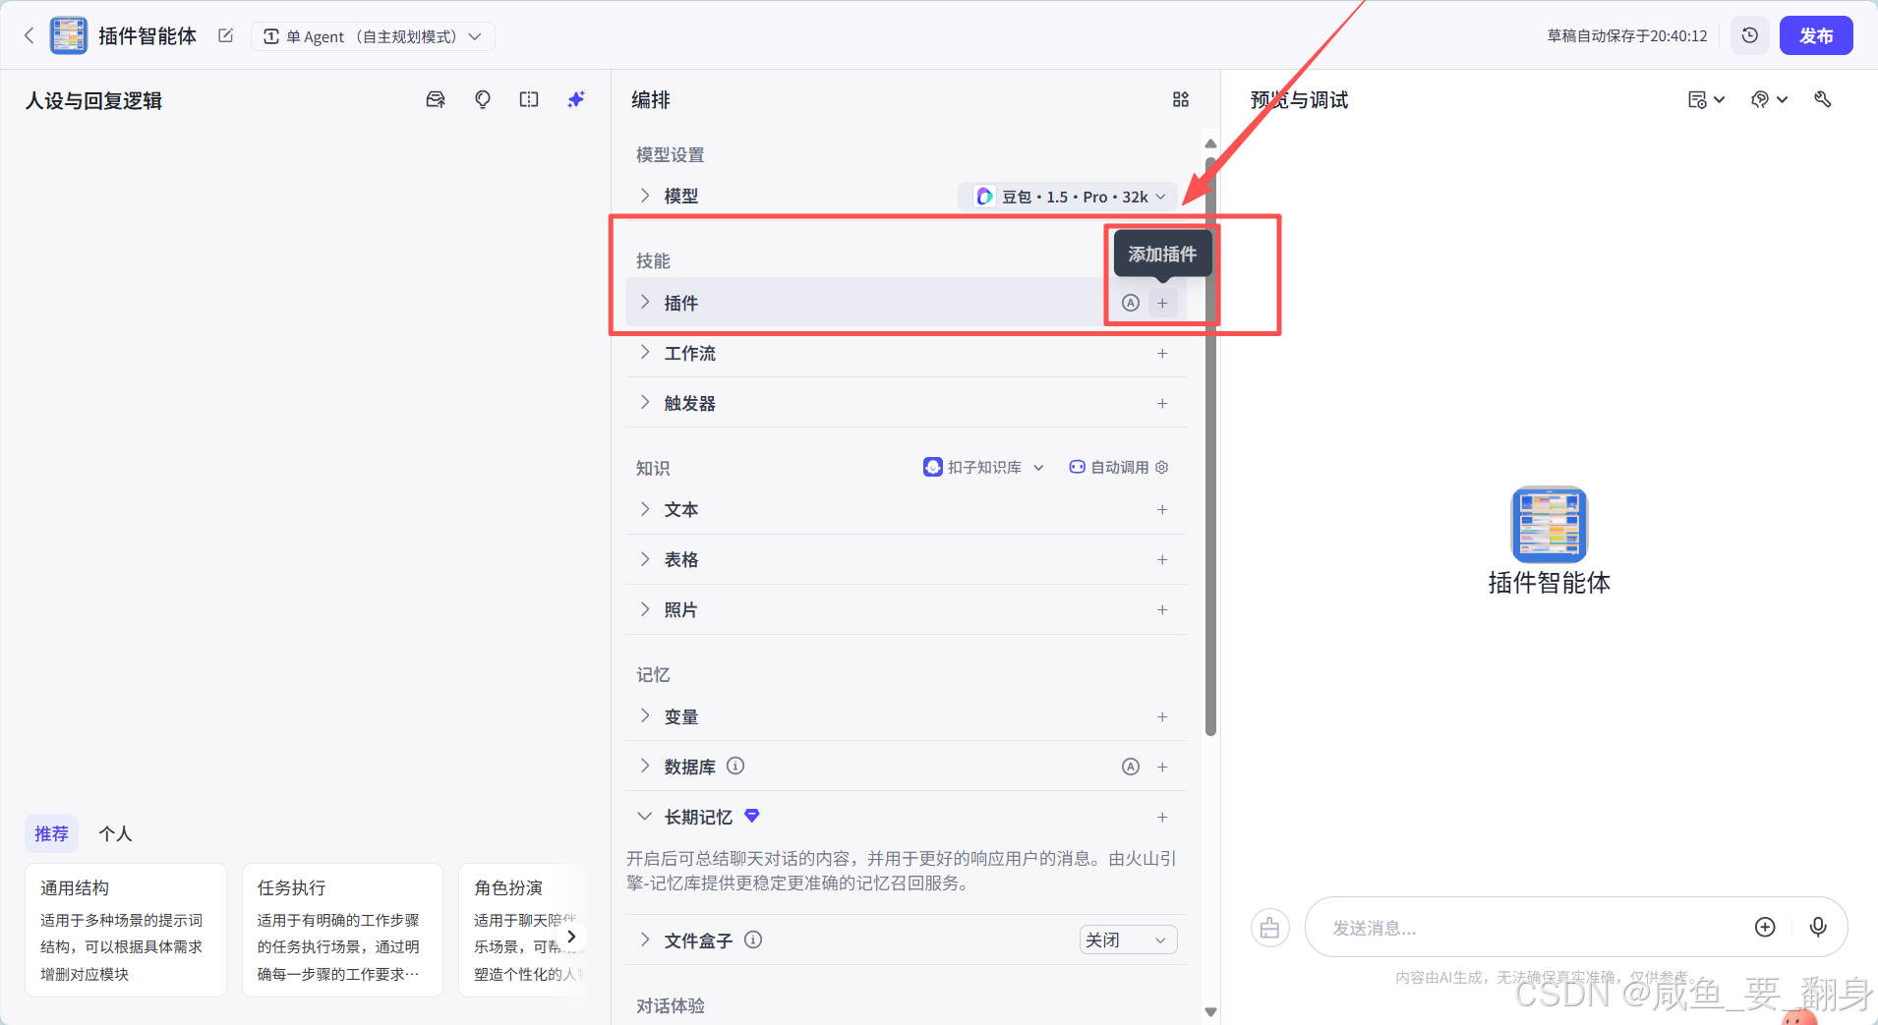Expand the 插件 section
The image size is (1878, 1025).
(x=645, y=302)
